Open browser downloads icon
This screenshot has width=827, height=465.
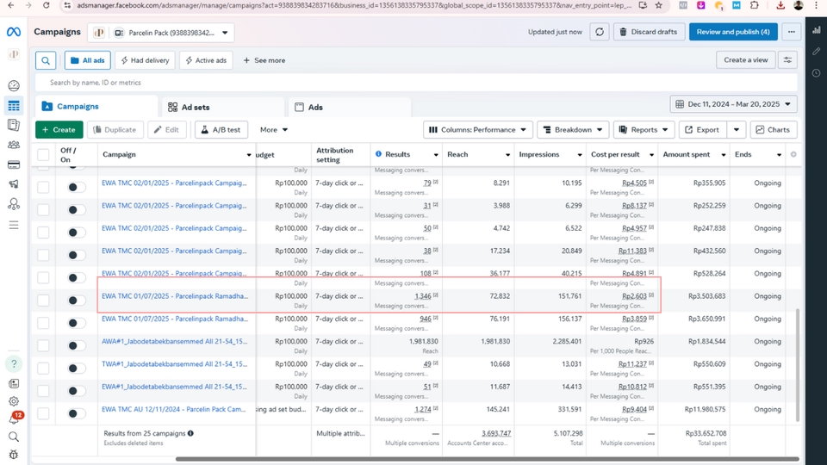pyautogui.click(x=780, y=5)
